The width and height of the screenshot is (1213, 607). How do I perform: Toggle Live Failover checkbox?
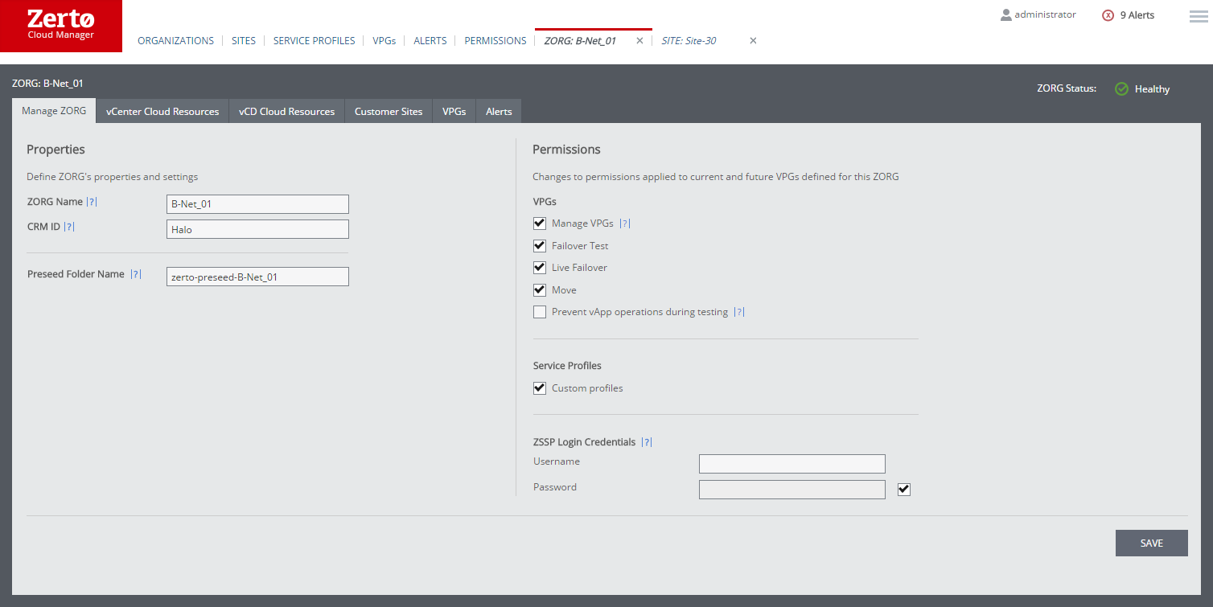(540, 268)
